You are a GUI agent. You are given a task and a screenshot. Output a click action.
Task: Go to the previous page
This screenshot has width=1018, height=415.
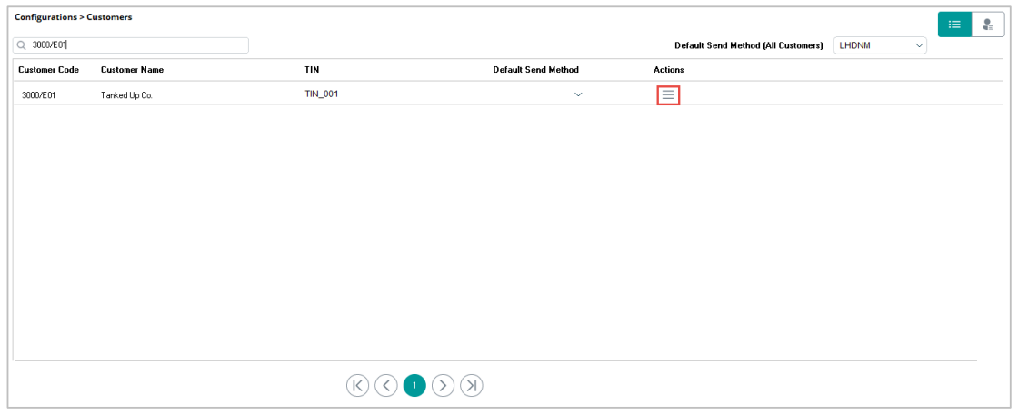click(x=386, y=386)
